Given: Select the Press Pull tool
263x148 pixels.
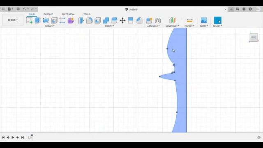Looking at the screenshot, I should (81, 21).
